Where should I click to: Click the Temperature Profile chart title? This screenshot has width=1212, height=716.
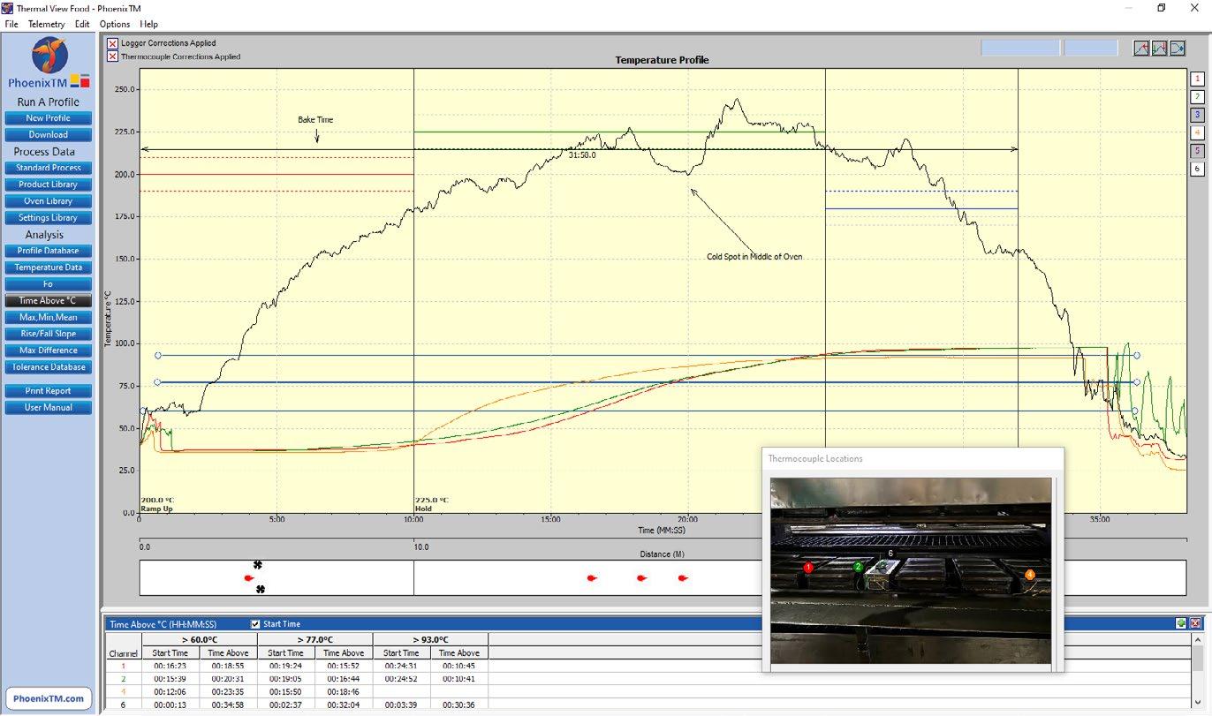click(x=662, y=60)
